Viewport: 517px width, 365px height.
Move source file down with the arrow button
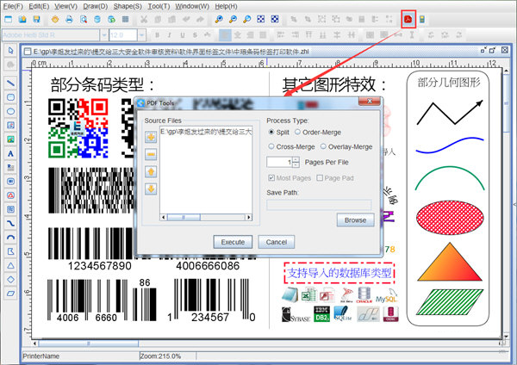pyautogui.click(x=150, y=189)
